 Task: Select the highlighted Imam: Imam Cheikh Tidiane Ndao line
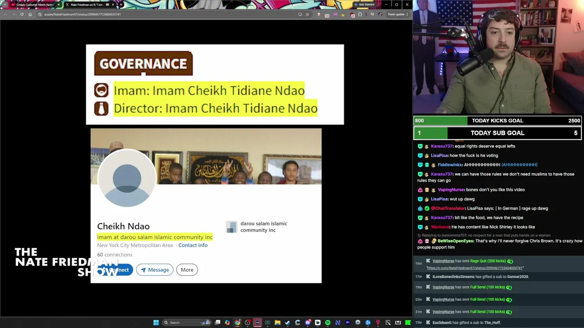click(209, 90)
